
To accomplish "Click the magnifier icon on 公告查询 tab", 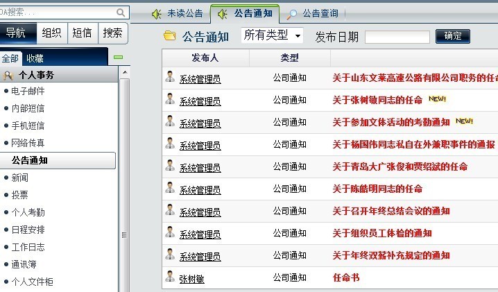I will click(293, 13).
